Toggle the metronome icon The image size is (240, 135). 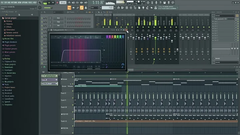[69, 3]
